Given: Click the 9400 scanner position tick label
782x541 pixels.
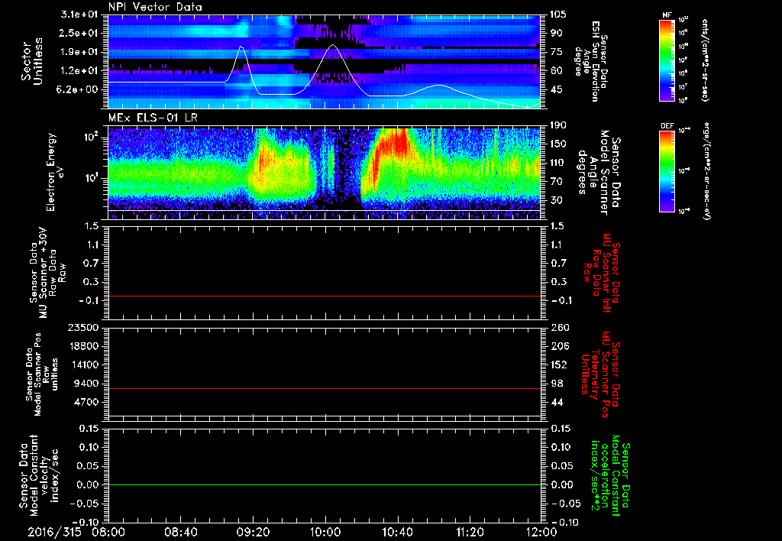Looking at the screenshot, I should click(87, 384).
